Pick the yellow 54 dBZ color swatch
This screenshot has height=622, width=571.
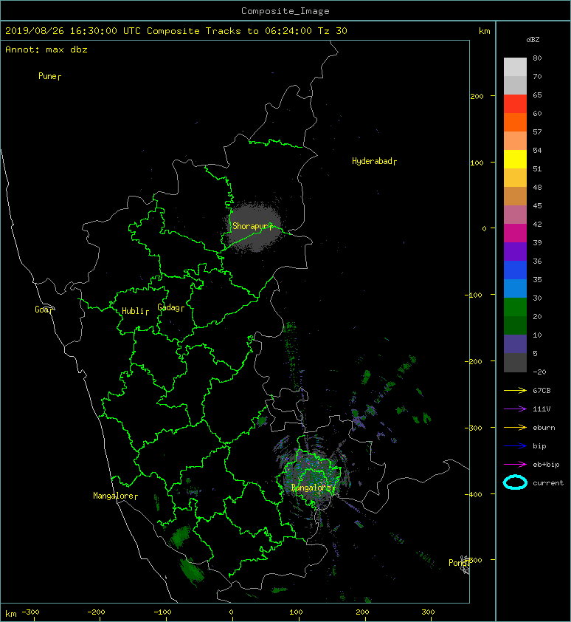[515, 159]
